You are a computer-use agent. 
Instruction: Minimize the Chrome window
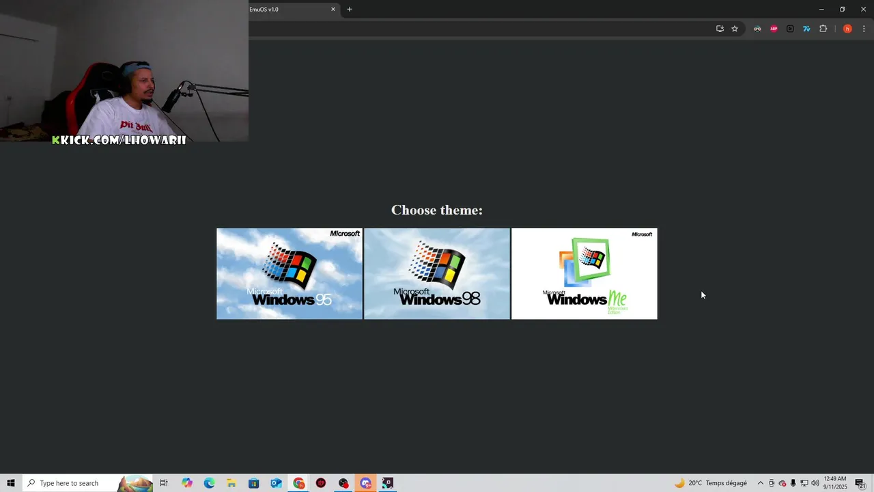point(821,10)
